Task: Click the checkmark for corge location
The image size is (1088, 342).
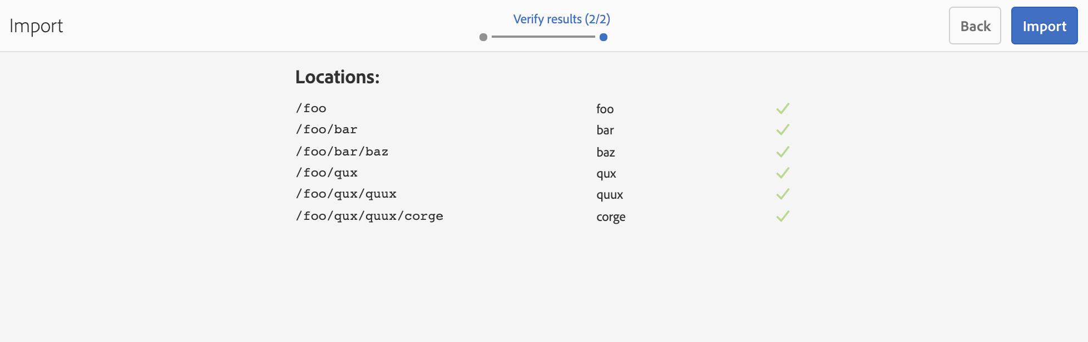Action: pos(783,217)
